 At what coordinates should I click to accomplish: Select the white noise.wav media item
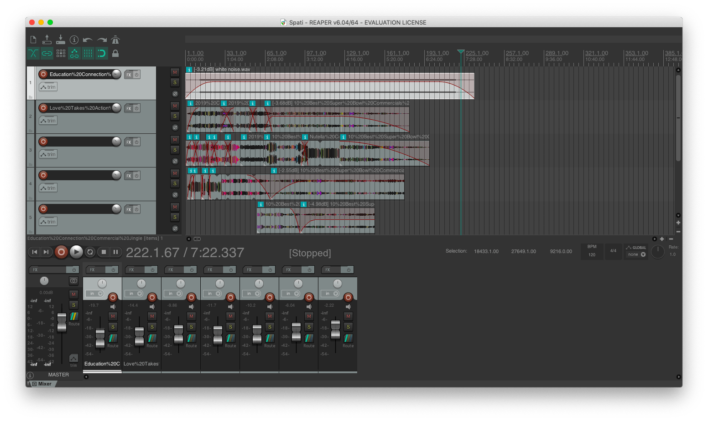click(330, 86)
